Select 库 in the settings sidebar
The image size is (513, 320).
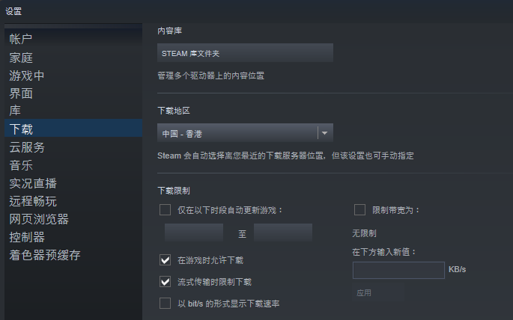15,111
